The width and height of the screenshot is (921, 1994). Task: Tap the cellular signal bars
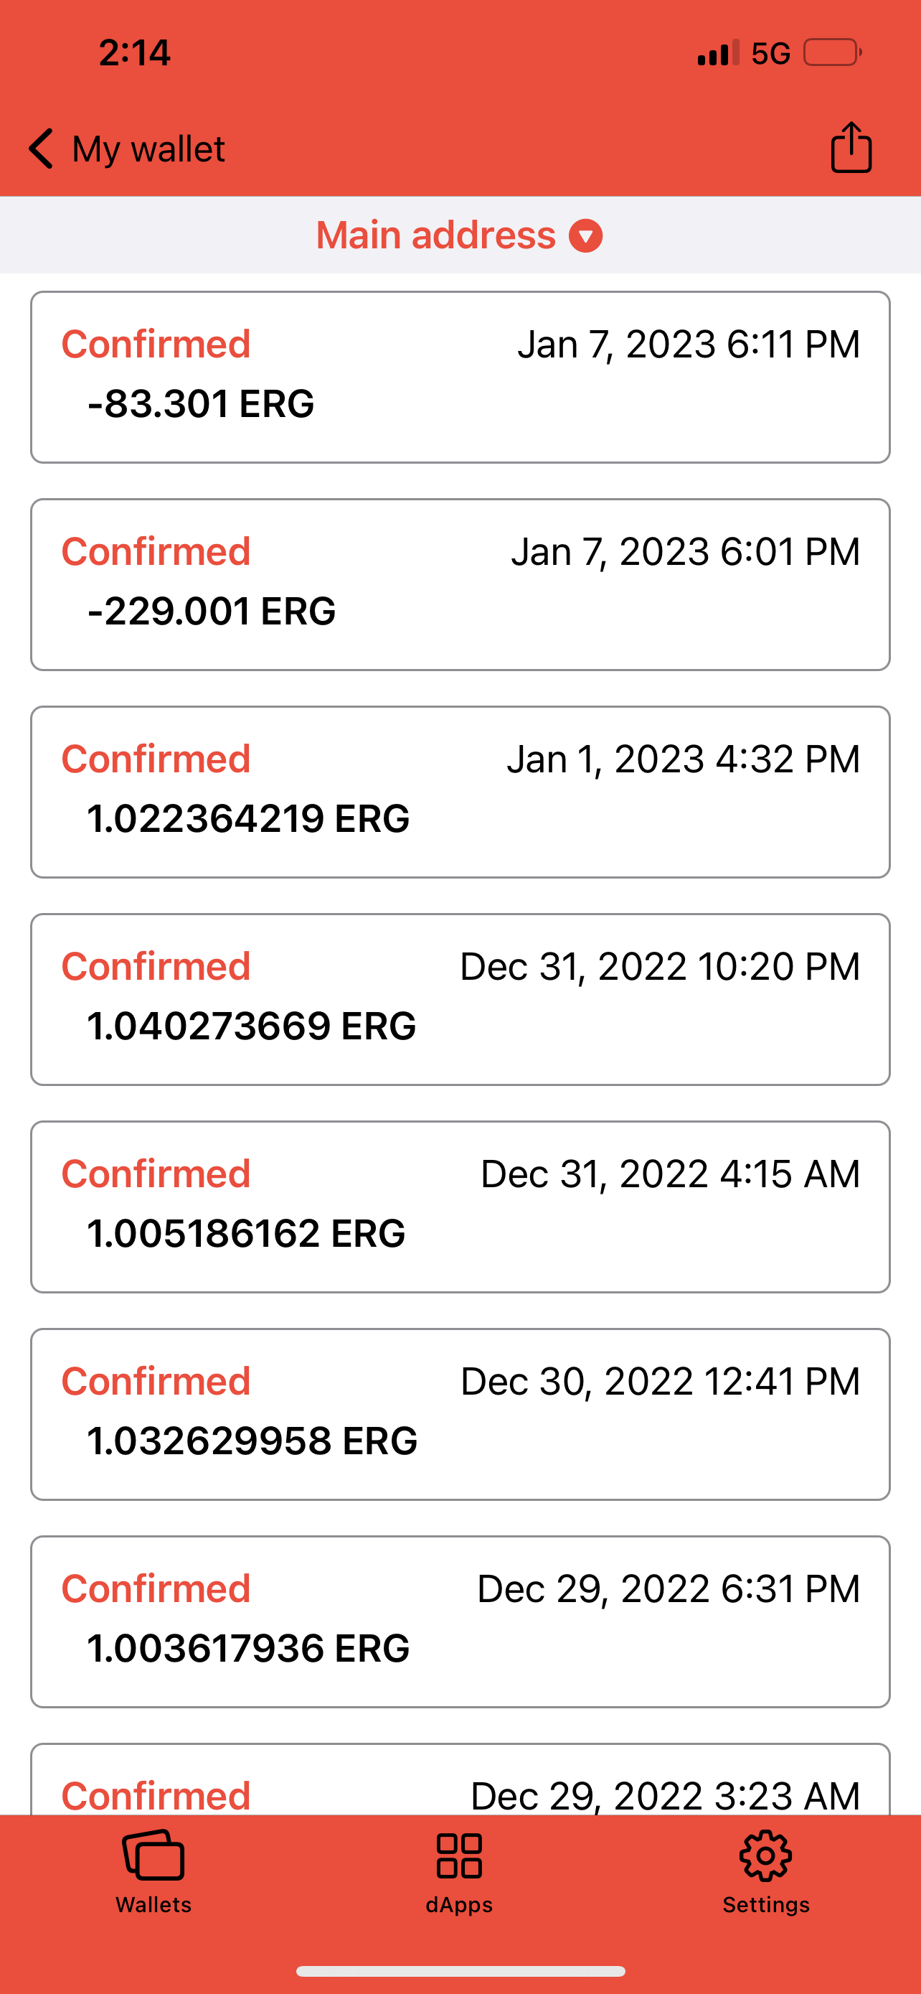coord(717,53)
